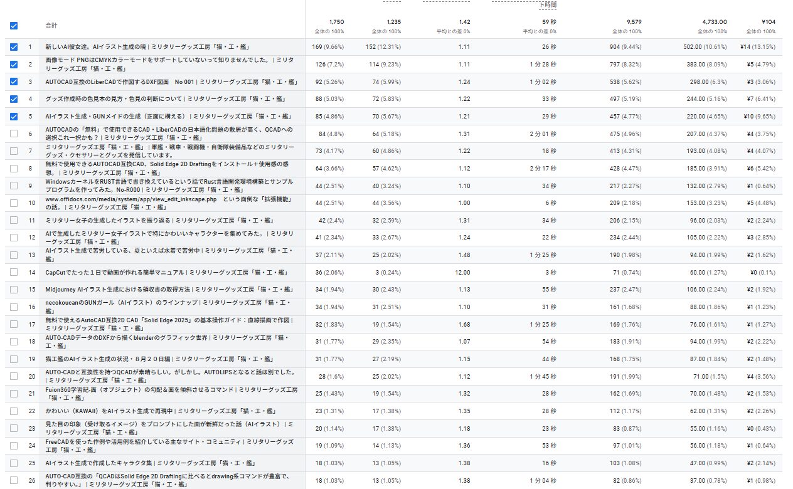Deselect row 5 GUNメイド article checkbox
The height and width of the screenshot is (489, 793).
[14, 116]
